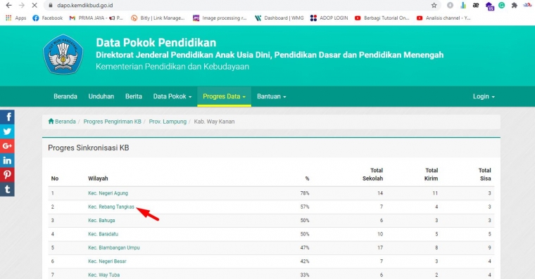The height and width of the screenshot is (279, 535).
Task: Click the bar chart extension icon
Action: click(463, 5)
